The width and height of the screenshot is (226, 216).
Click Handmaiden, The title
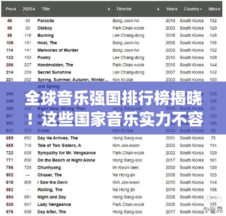(x=55, y=65)
